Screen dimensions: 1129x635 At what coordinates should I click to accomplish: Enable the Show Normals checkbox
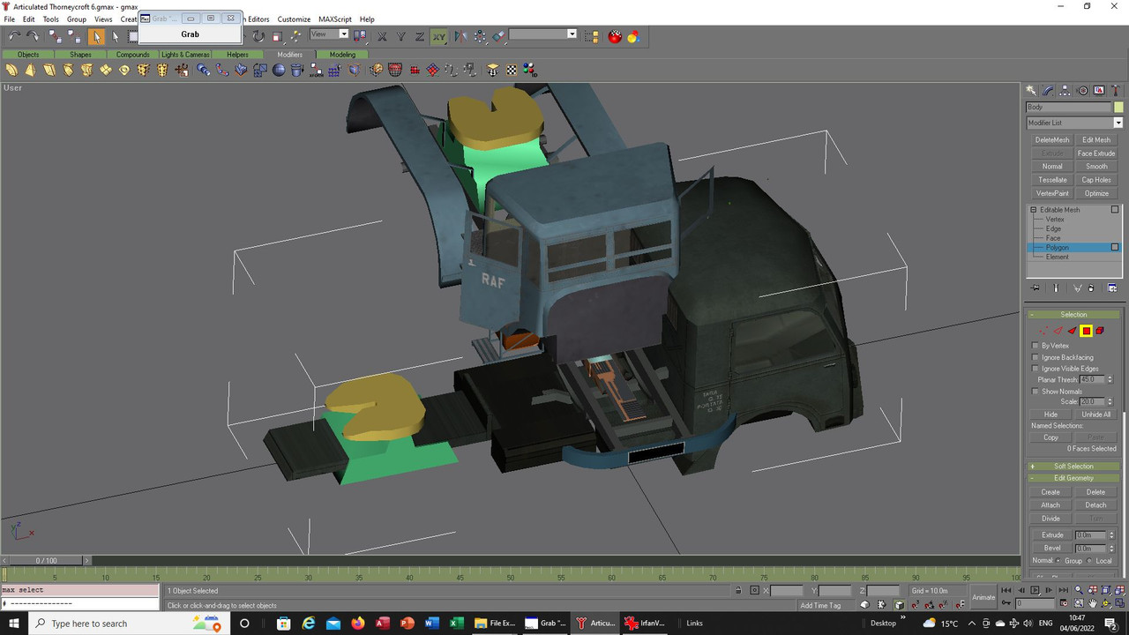point(1036,392)
